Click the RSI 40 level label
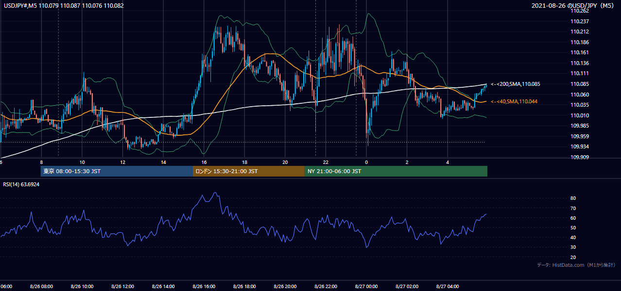 (573, 237)
